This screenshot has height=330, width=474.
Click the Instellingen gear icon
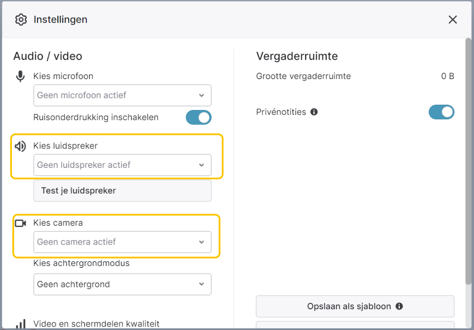coord(21,19)
